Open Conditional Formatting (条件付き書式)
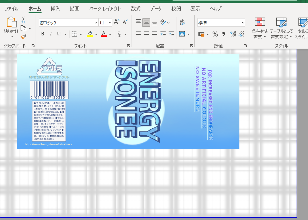This screenshot has width=308, height=220. coord(260,28)
